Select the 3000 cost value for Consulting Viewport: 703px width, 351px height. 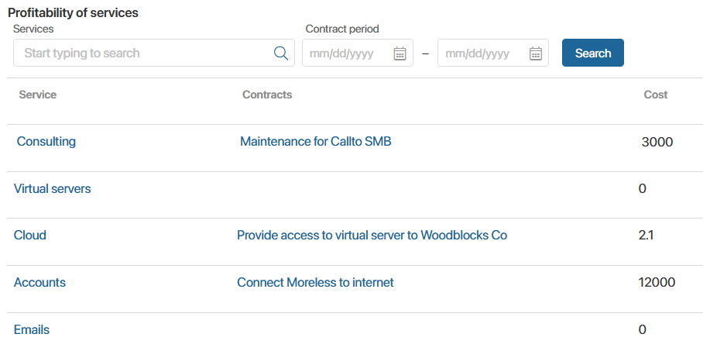pyautogui.click(x=657, y=143)
